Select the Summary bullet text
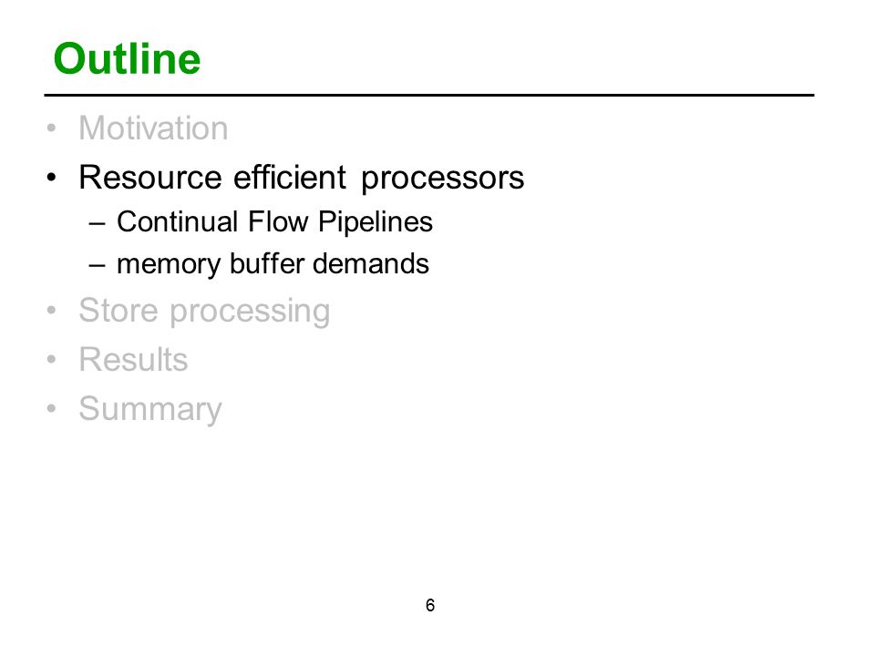 pyautogui.click(x=150, y=409)
